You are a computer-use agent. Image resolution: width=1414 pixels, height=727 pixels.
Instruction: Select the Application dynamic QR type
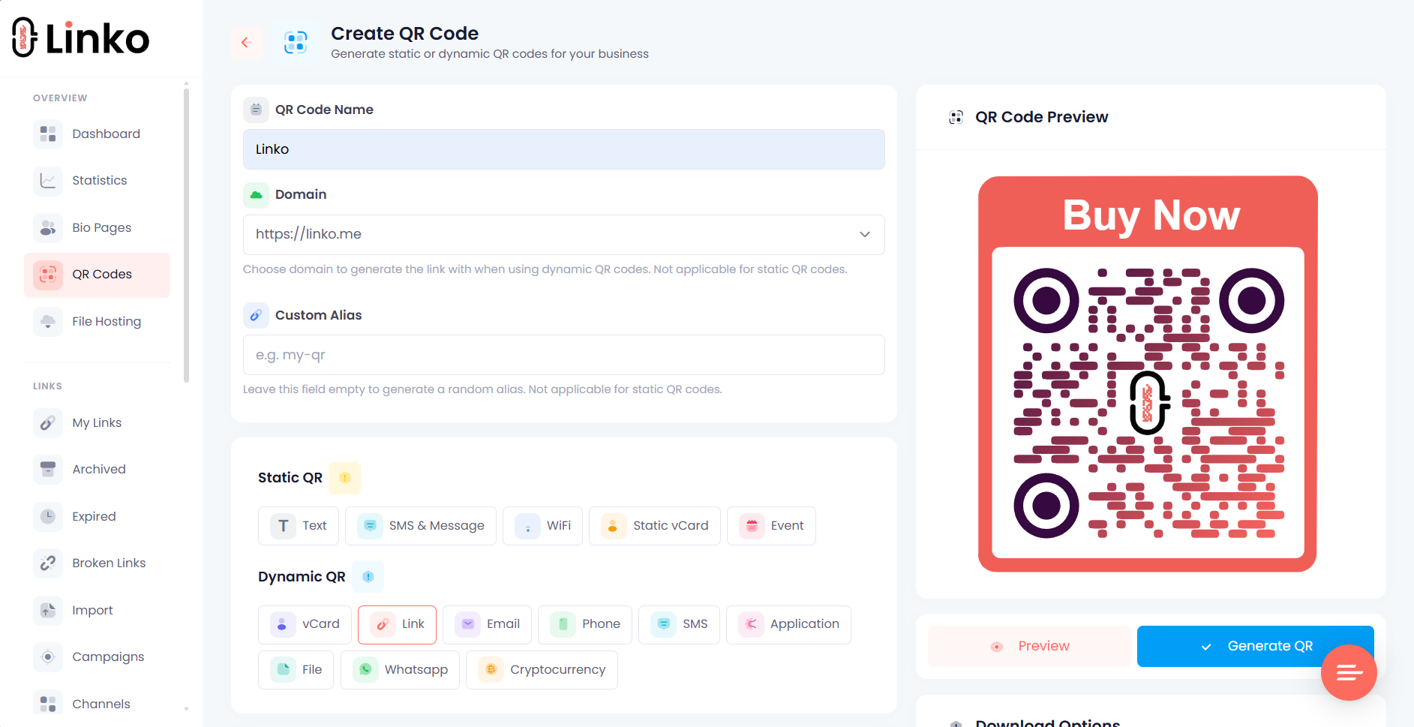tap(788, 625)
